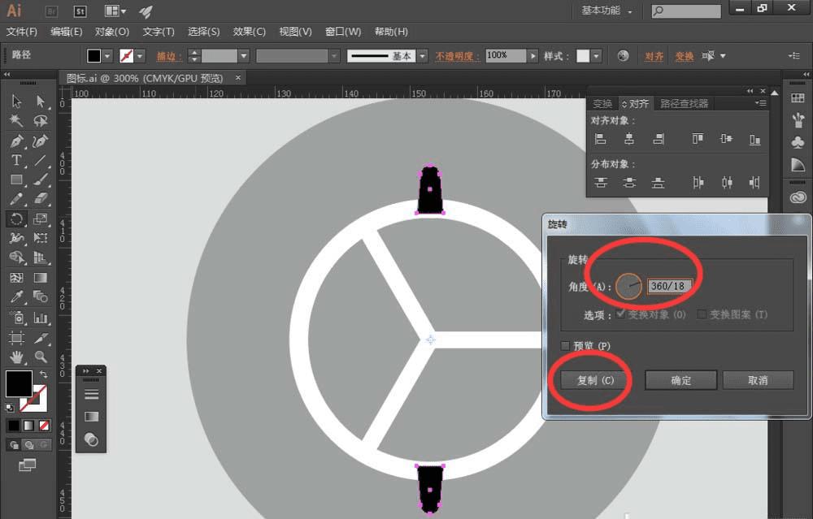
Task: Select the Type tool
Action: point(16,161)
